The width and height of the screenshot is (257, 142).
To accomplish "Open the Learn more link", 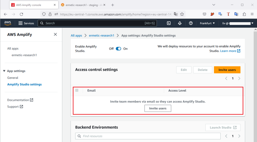I will pos(230,51).
